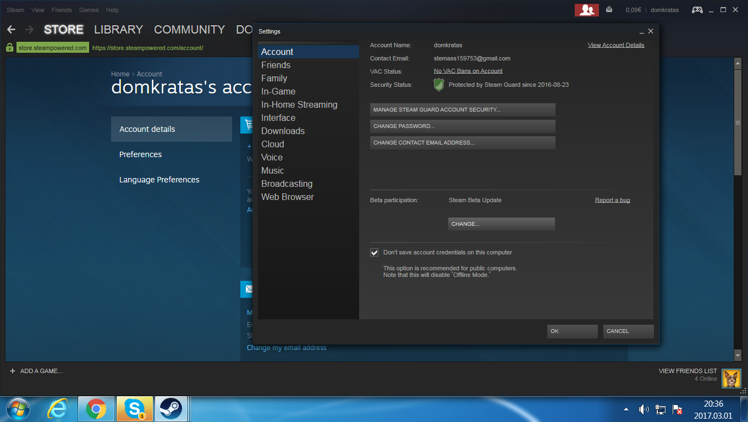Go to the LIBRARY tab
748x422 pixels.
pyautogui.click(x=118, y=30)
